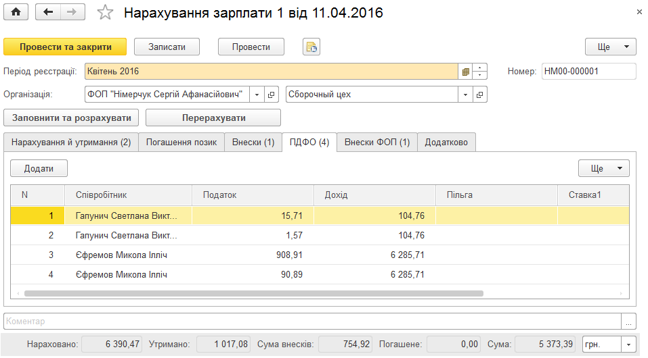Click Провести та закрити button
648x358 pixels.
tap(65, 47)
